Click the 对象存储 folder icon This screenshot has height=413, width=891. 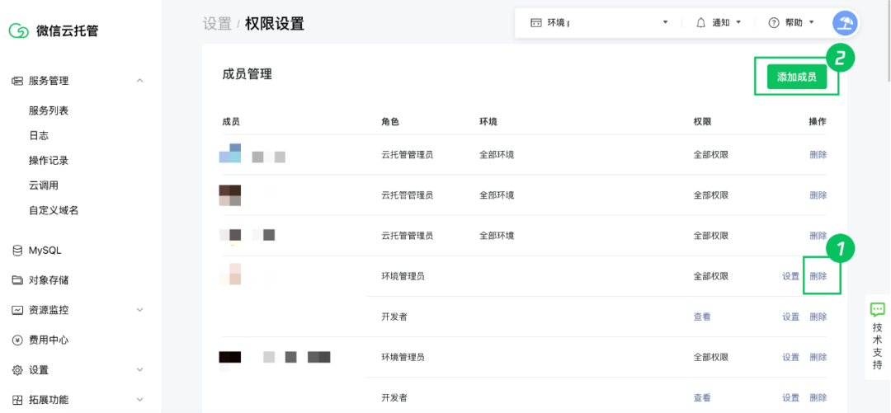17,280
